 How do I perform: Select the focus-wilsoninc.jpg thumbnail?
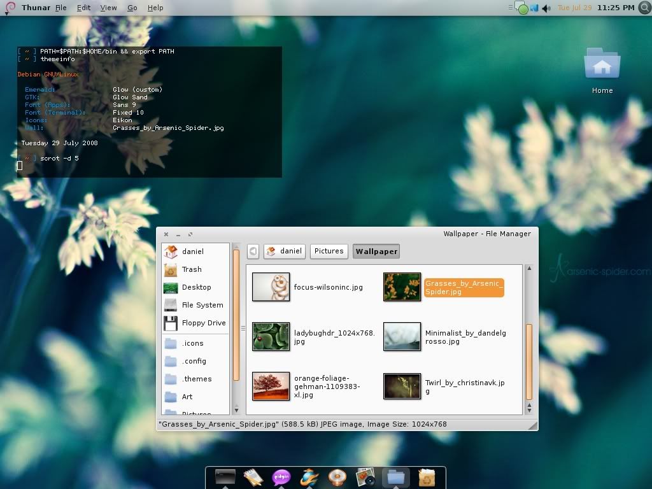271,287
